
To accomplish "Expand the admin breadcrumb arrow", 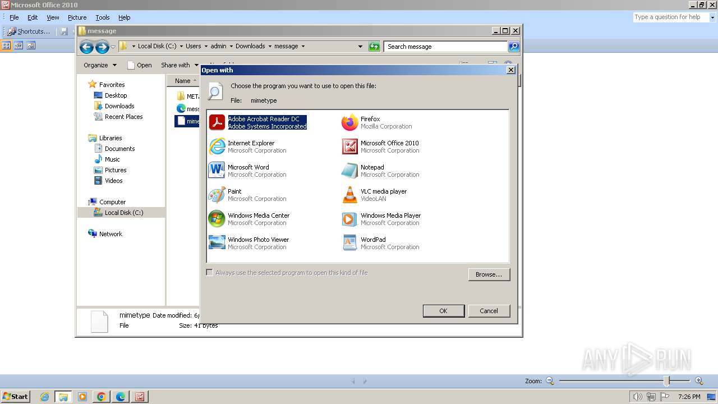I will [x=230, y=47].
